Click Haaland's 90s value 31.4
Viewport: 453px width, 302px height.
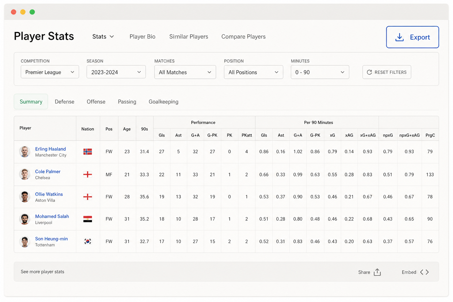tap(145, 152)
